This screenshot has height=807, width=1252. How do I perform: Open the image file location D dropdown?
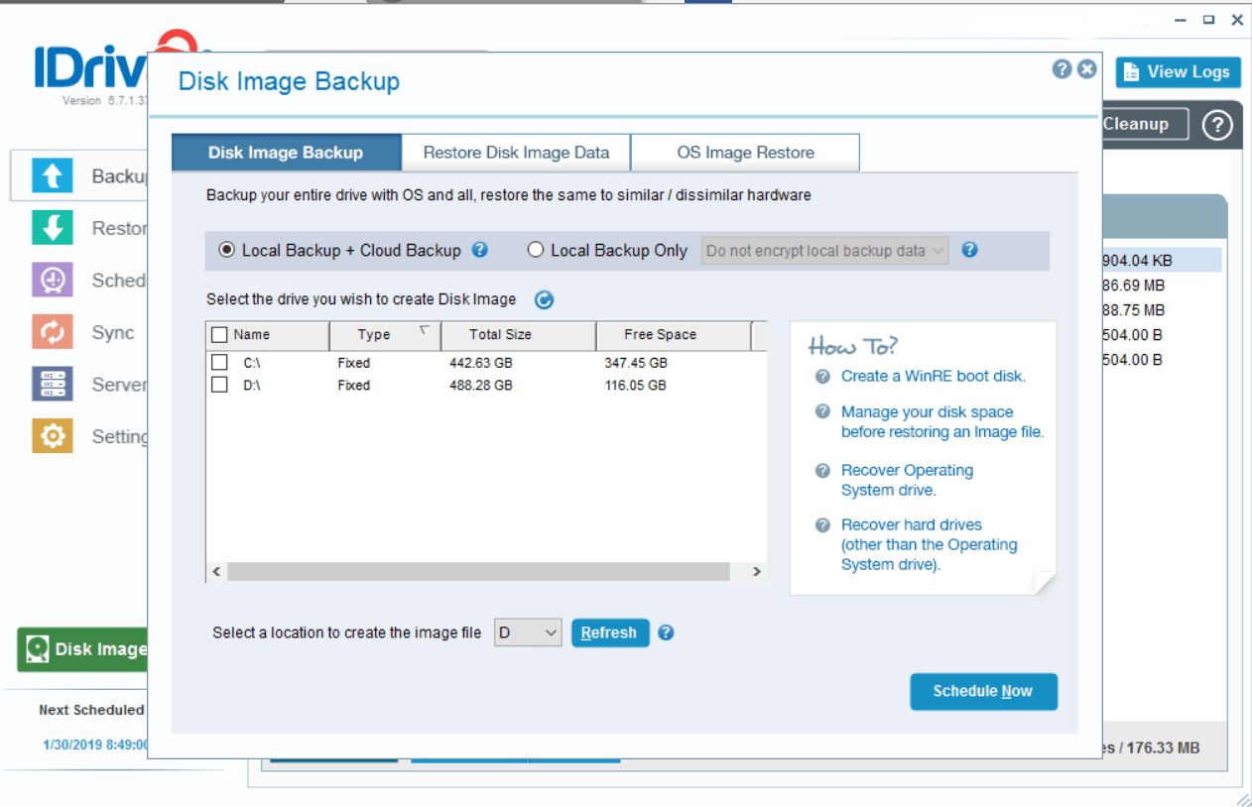point(528,633)
